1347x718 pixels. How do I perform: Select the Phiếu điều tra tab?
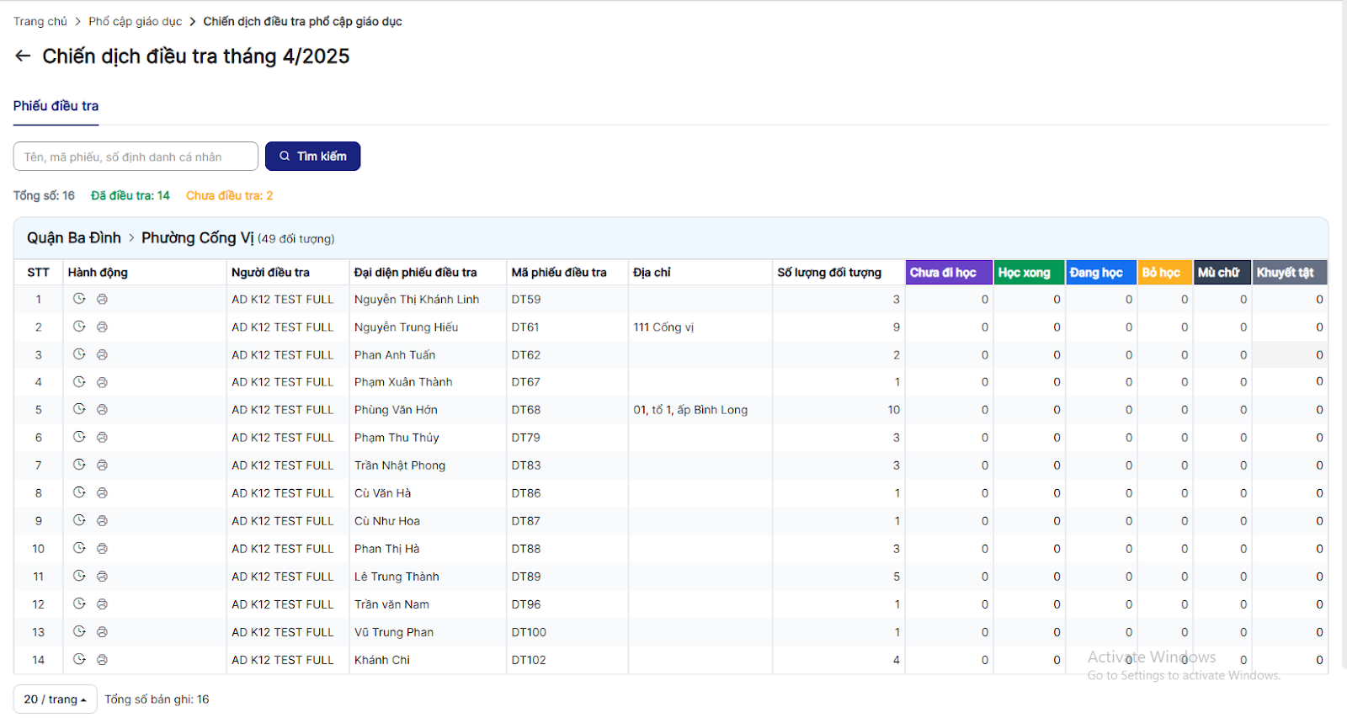tap(56, 106)
